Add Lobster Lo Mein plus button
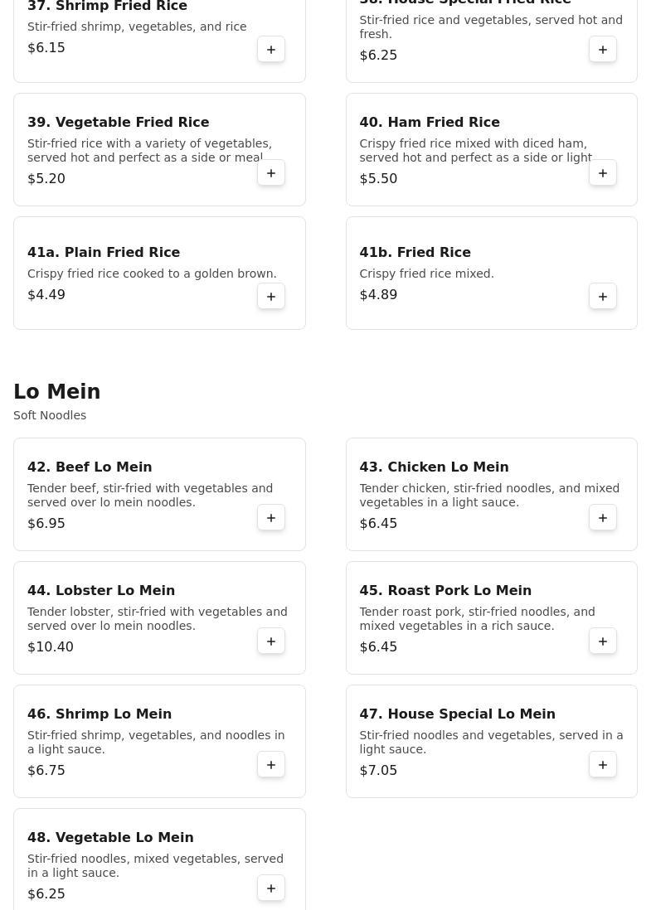This screenshot has width=651, height=910. (271, 641)
